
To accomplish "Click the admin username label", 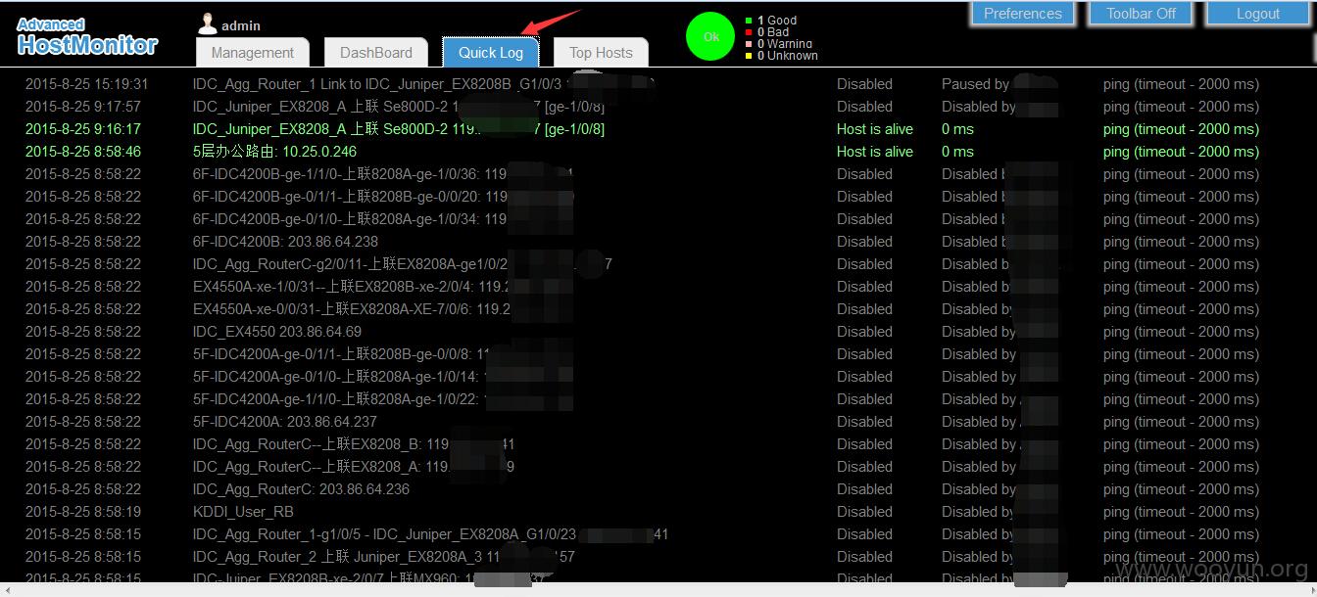I will point(241,25).
